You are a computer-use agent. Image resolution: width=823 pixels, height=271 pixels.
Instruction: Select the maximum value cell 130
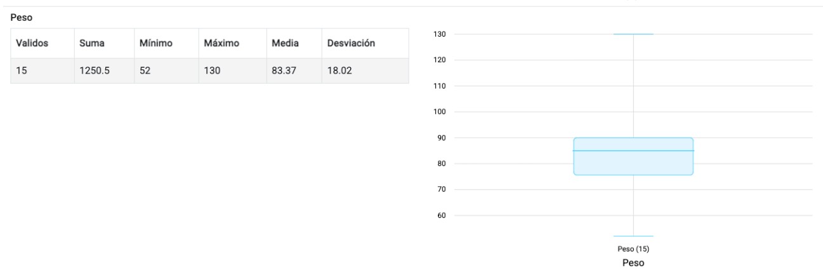click(x=232, y=71)
